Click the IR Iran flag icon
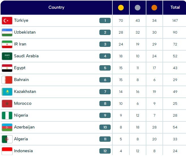186x157 pixels. pyautogui.click(x=7, y=44)
